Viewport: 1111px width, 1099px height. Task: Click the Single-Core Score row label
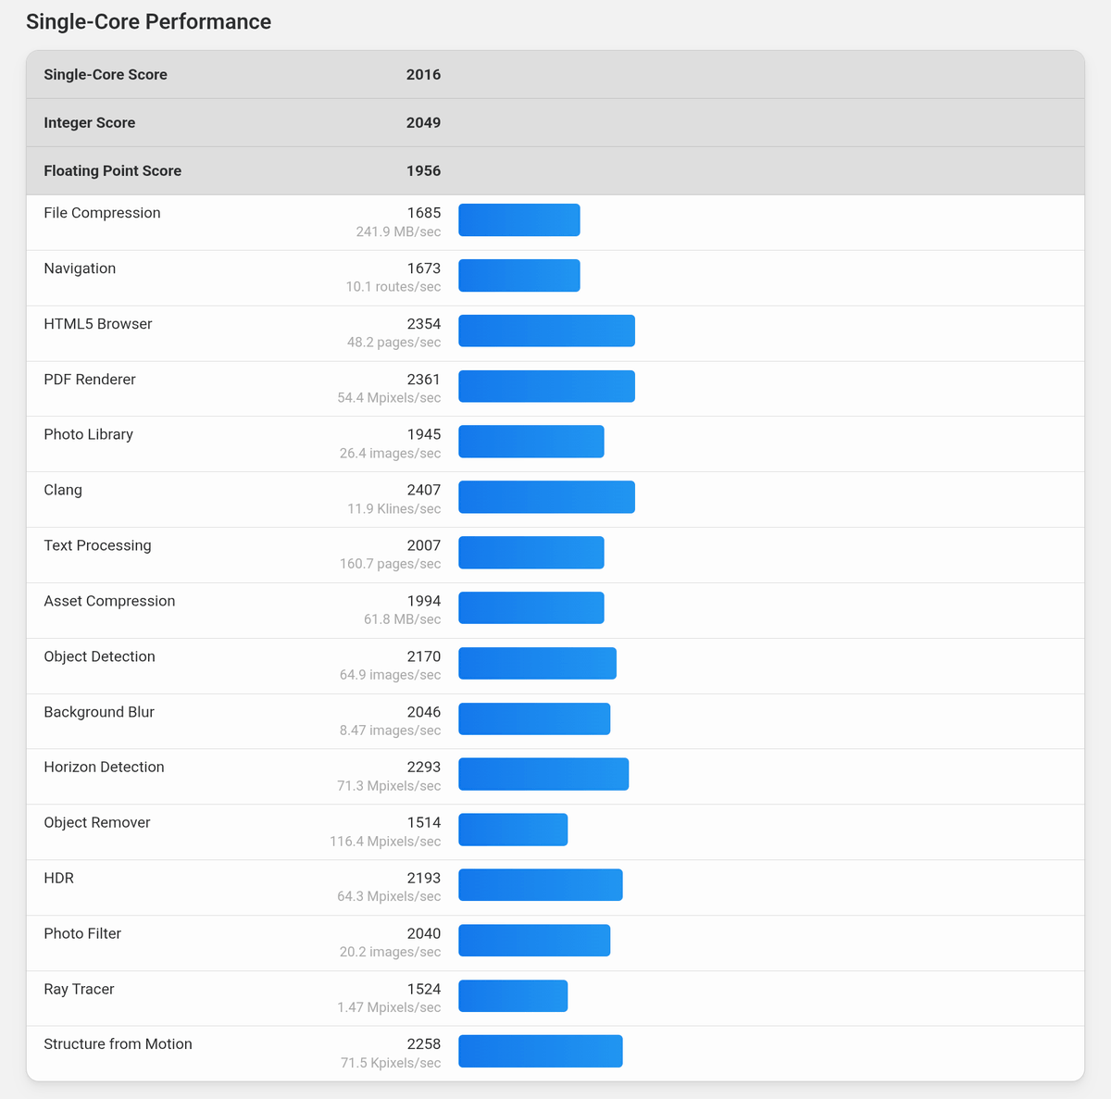pos(106,75)
